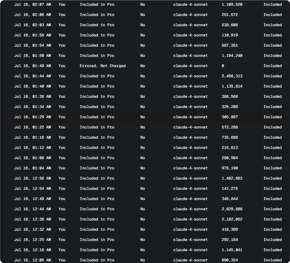This screenshot has width=290, height=263.
Task: Click the Jul 16, 12:05 AM timestamp
Action: click(x=33, y=260)
